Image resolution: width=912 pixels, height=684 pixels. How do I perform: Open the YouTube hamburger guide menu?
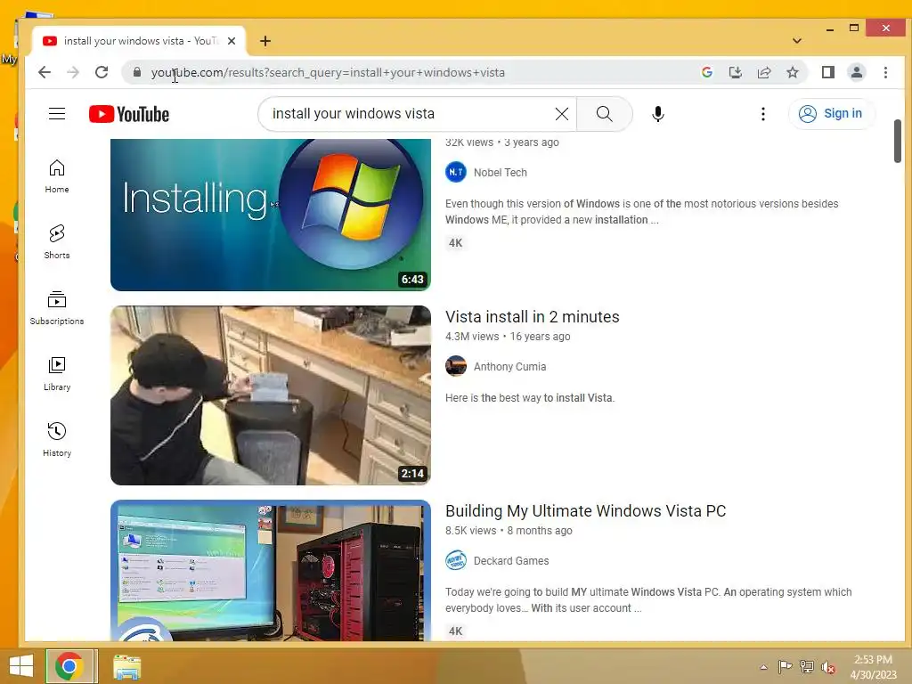(57, 113)
